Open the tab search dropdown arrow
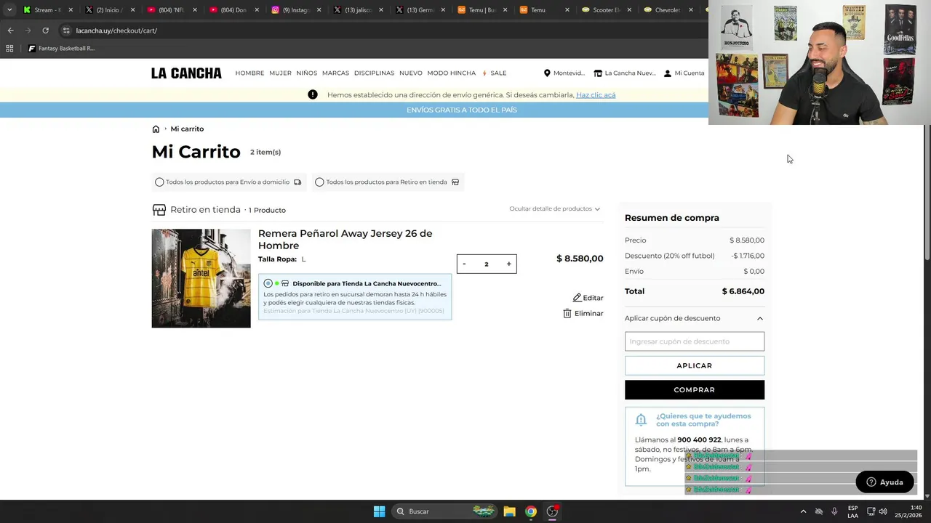931x523 pixels. pyautogui.click(x=9, y=10)
